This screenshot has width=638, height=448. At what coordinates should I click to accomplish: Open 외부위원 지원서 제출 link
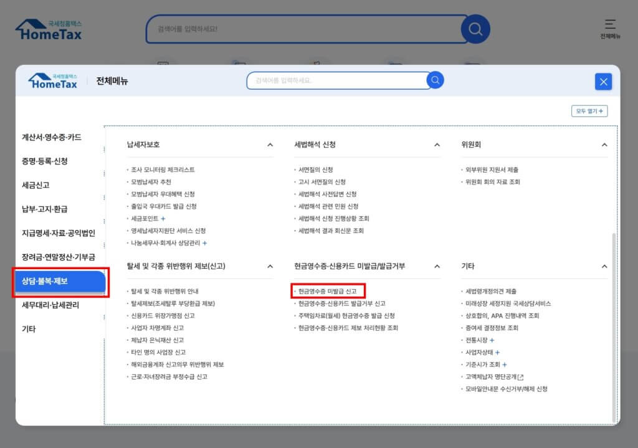pyautogui.click(x=492, y=169)
